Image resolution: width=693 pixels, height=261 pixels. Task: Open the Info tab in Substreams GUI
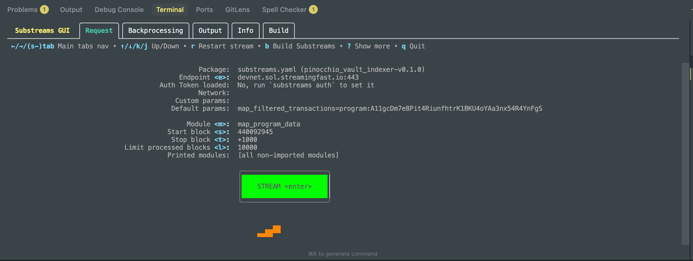tap(245, 31)
